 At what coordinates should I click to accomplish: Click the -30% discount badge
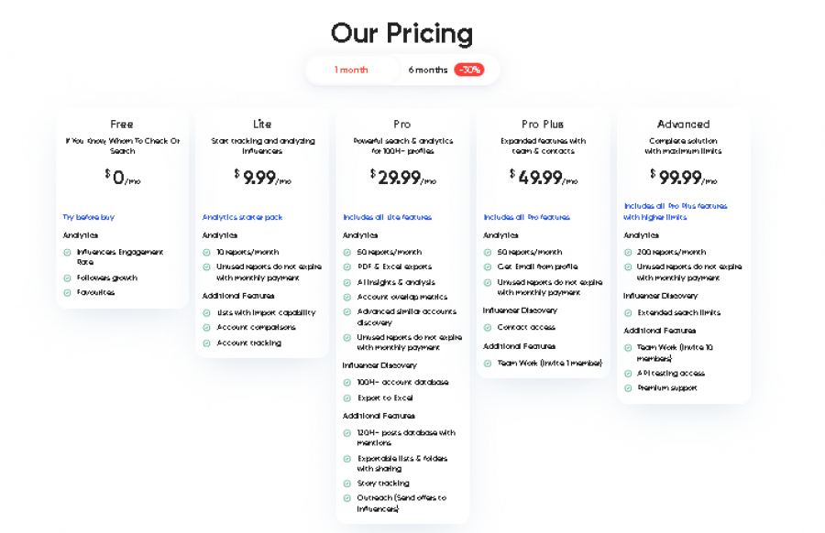469,70
